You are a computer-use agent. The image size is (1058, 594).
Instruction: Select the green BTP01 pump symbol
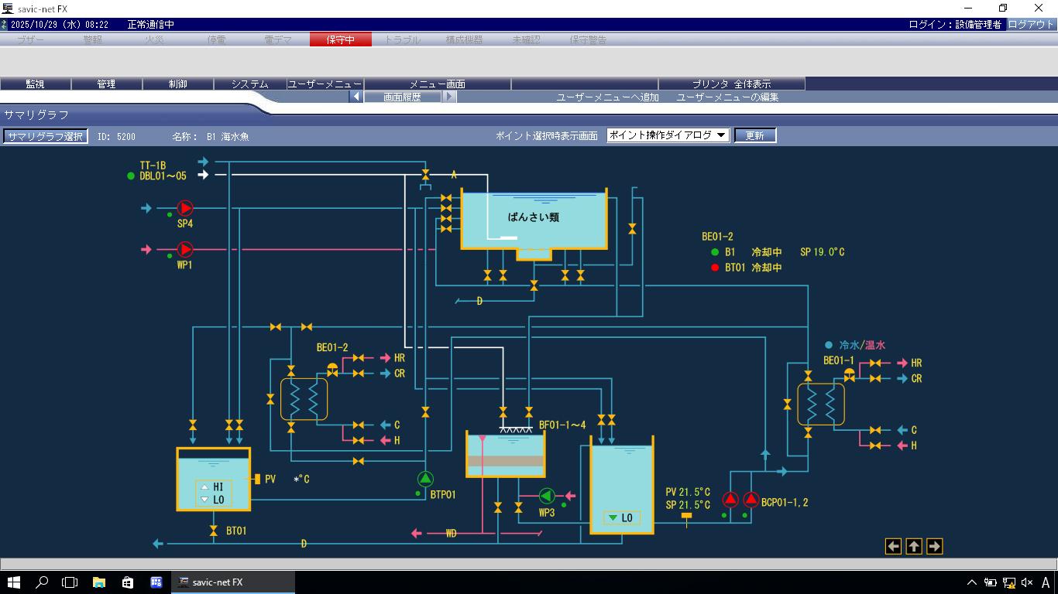pyautogui.click(x=425, y=479)
